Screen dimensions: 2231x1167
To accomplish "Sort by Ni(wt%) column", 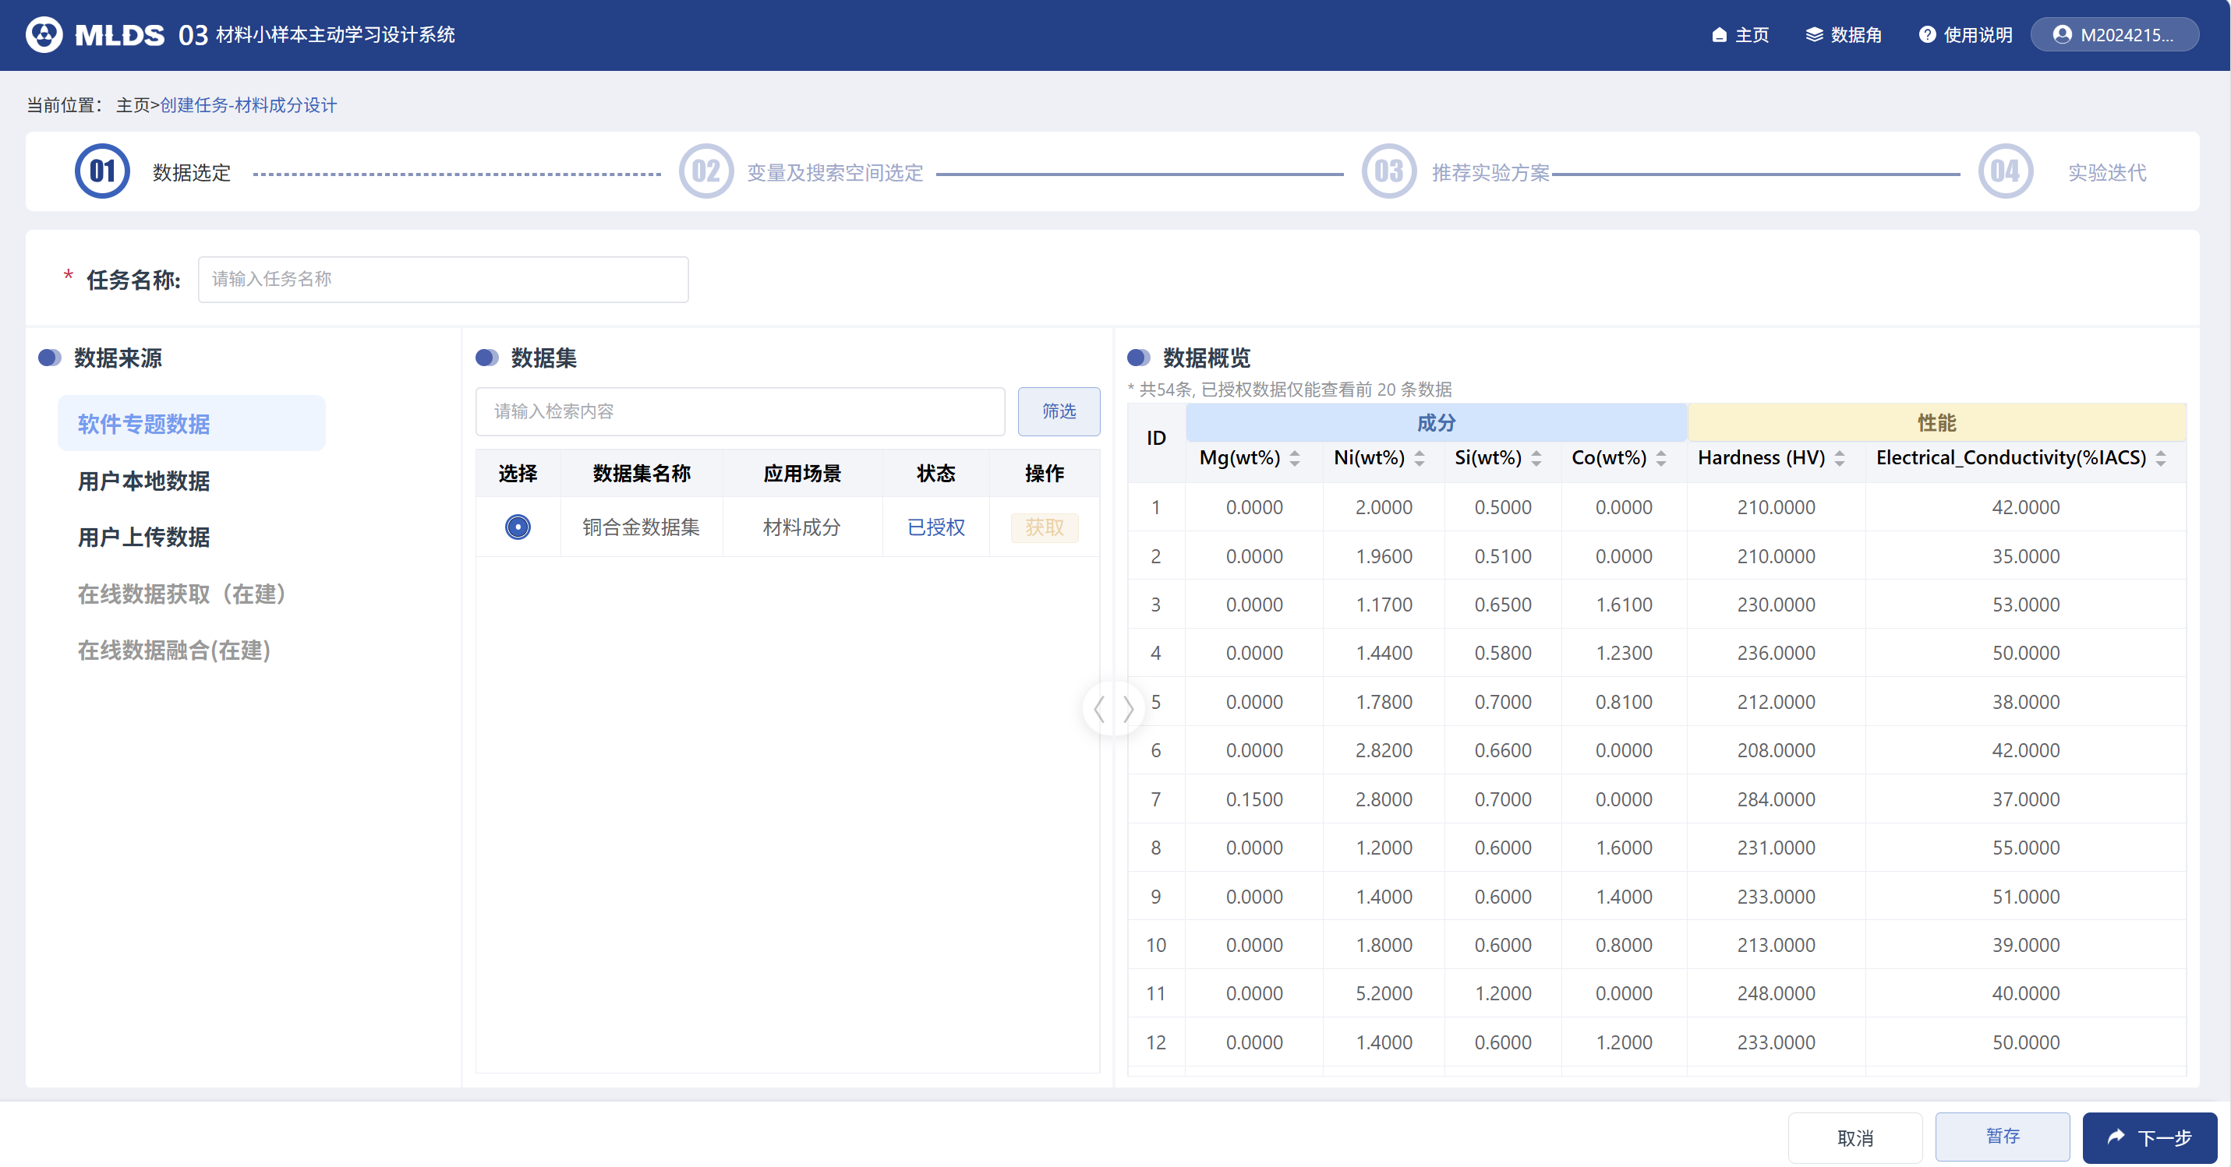I will click(1420, 458).
